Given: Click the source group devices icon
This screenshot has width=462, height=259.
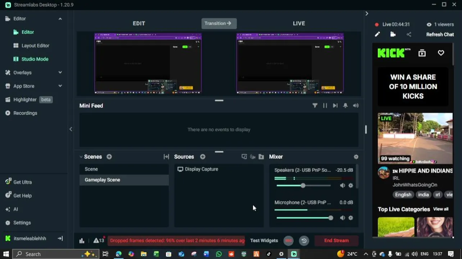Looking at the screenshot, I should [x=244, y=157].
